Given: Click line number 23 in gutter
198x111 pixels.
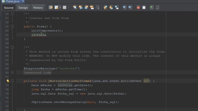Looking at the screenshot, I should coord(7,43).
